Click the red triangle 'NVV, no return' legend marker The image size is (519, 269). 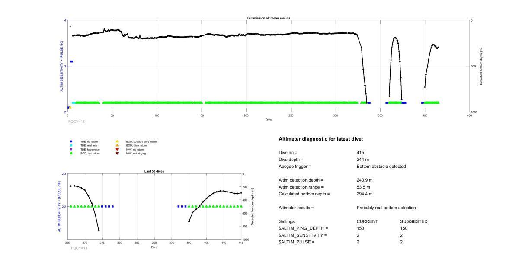click(x=117, y=149)
